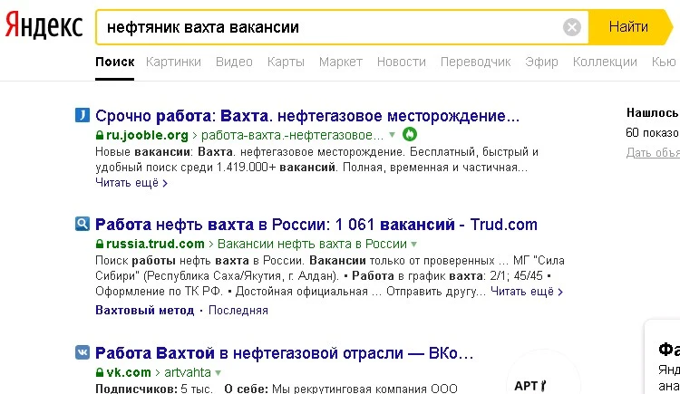This screenshot has height=394, width=680.
Task: Select the Эфир tab
Action: tap(541, 62)
